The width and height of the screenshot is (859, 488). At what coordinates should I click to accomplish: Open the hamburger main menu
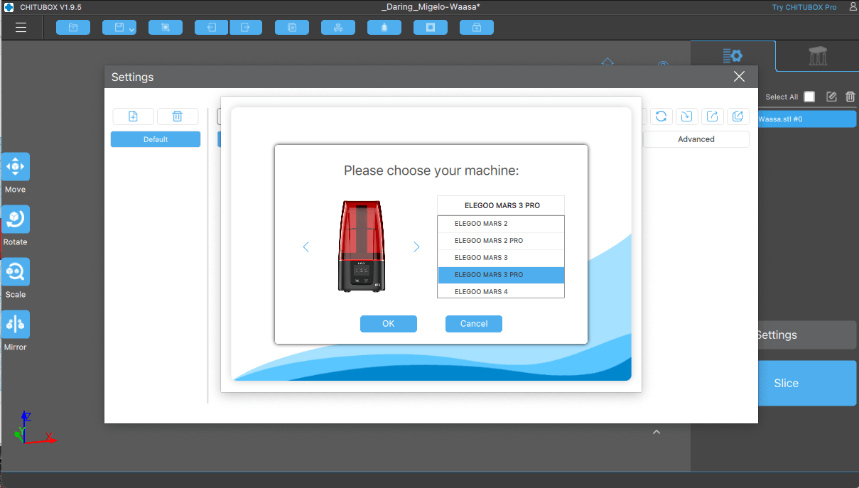point(21,28)
